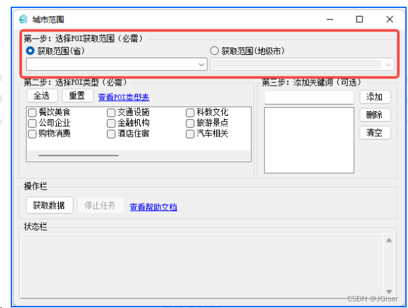
Task: Select the 获取范围(地级市) radio button
Action: click(214, 50)
